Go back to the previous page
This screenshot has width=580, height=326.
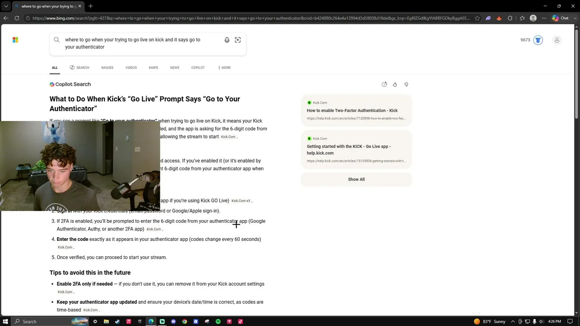[x=6, y=18]
